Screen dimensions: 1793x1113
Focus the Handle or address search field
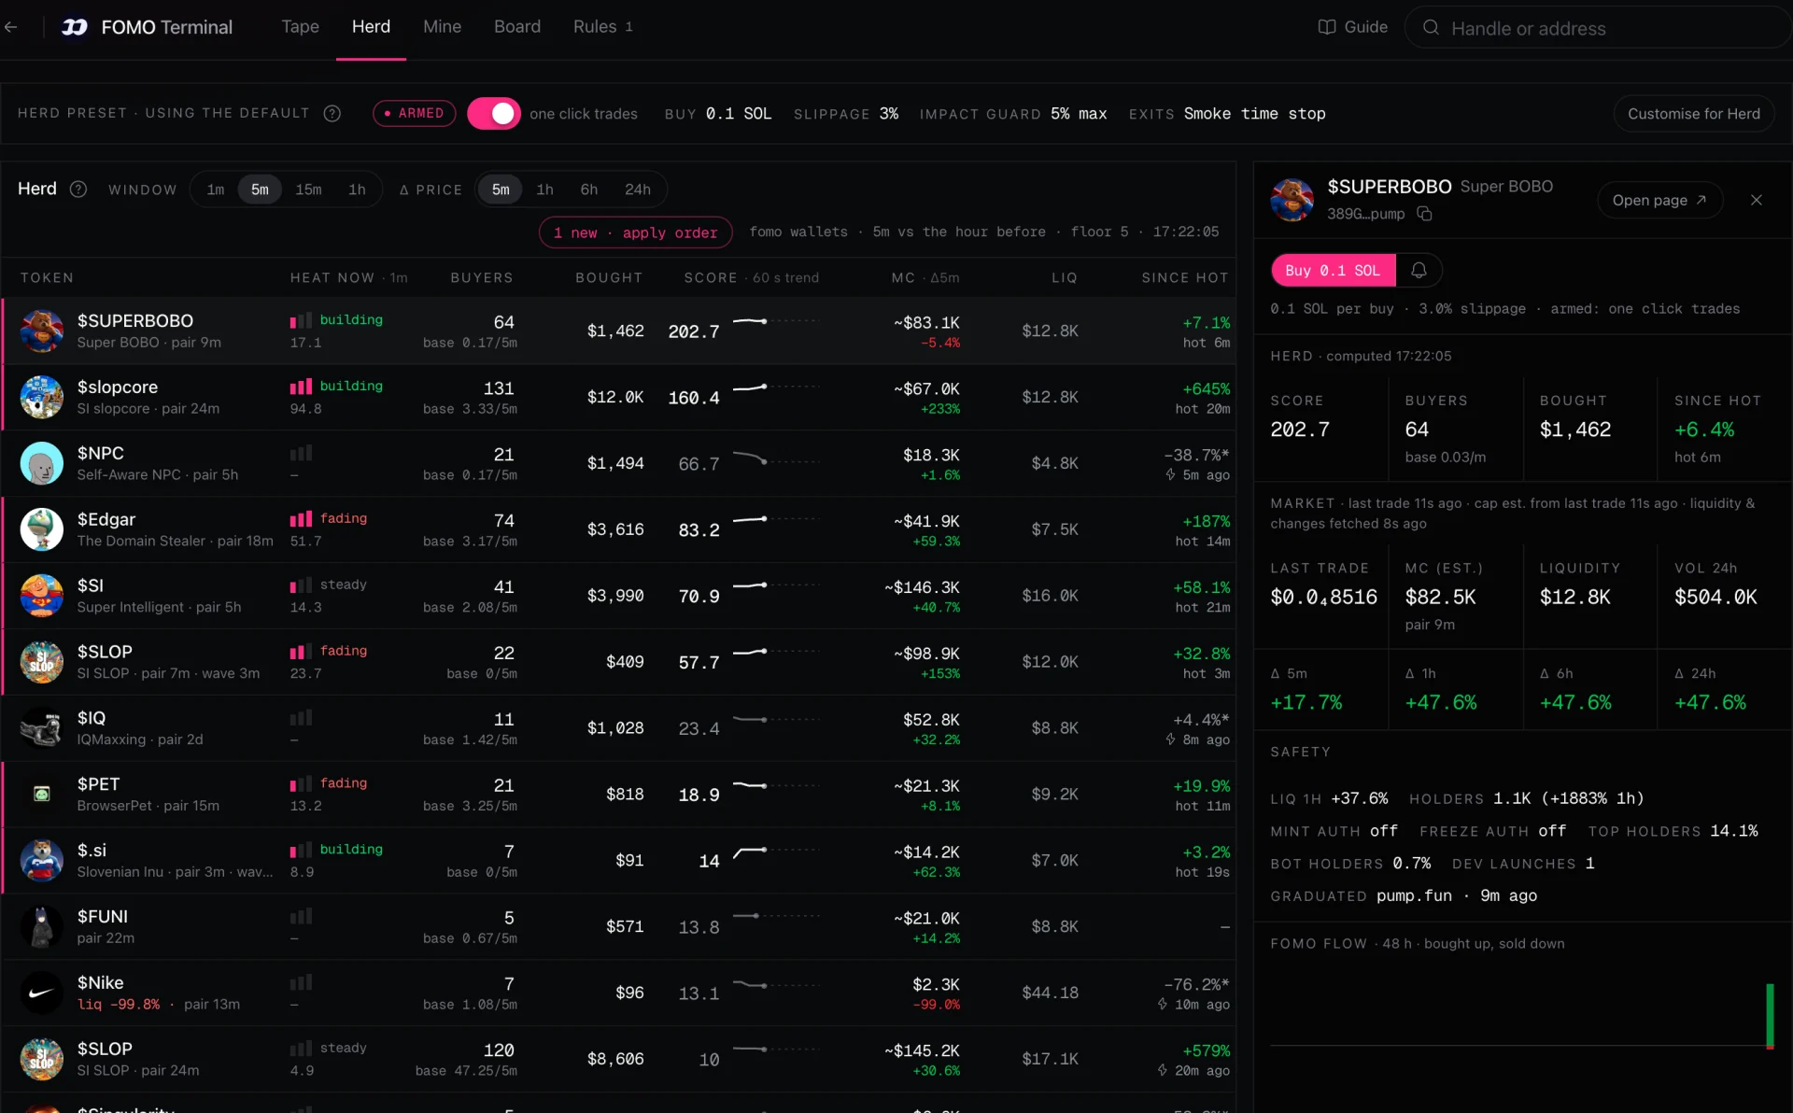1597,28
